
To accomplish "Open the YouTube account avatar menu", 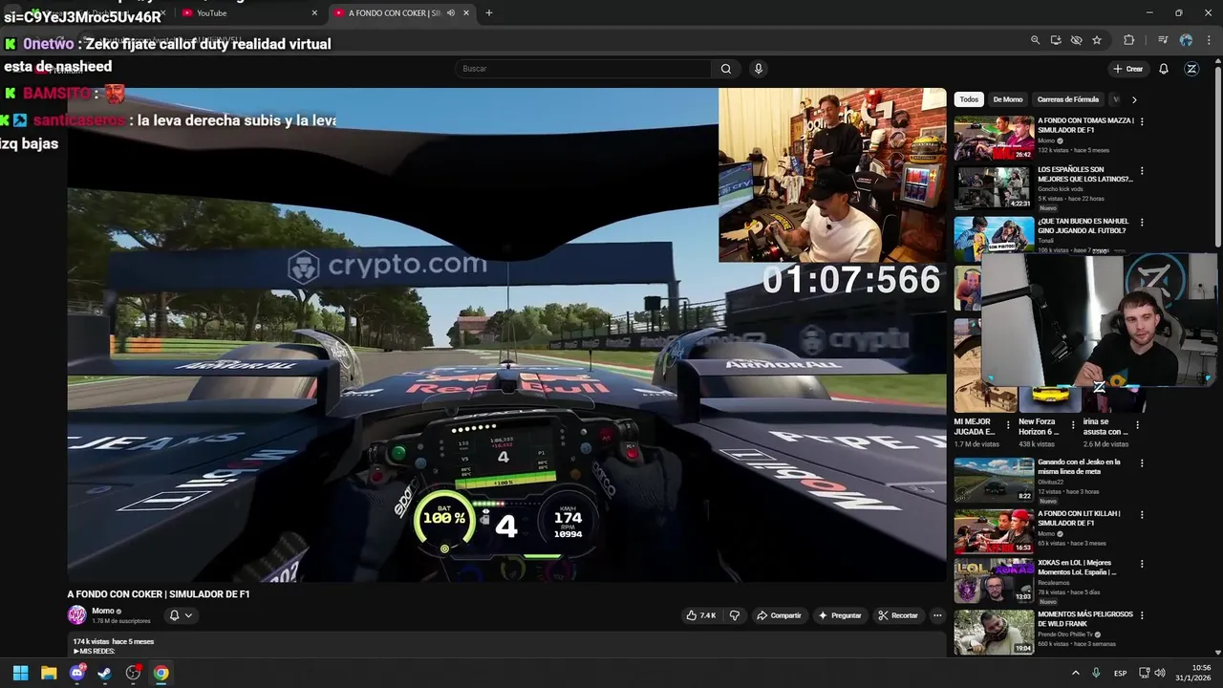I will pos(1191,69).
